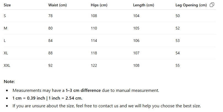Click waist value 92 for size XXL
This screenshot has height=112, width=223.
click(x=50, y=65)
